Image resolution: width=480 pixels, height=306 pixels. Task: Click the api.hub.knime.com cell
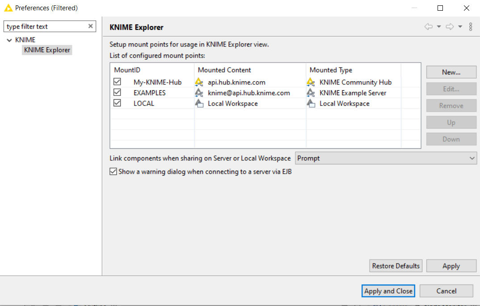click(x=236, y=82)
